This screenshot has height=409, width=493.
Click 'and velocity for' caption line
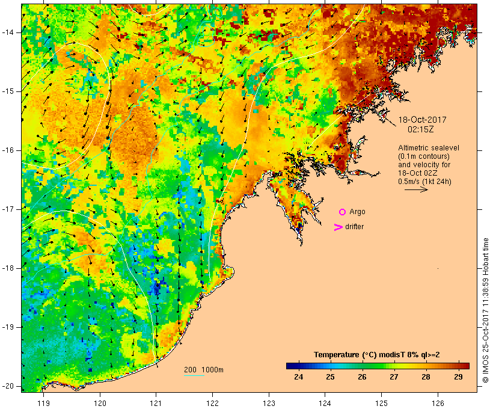424,165
